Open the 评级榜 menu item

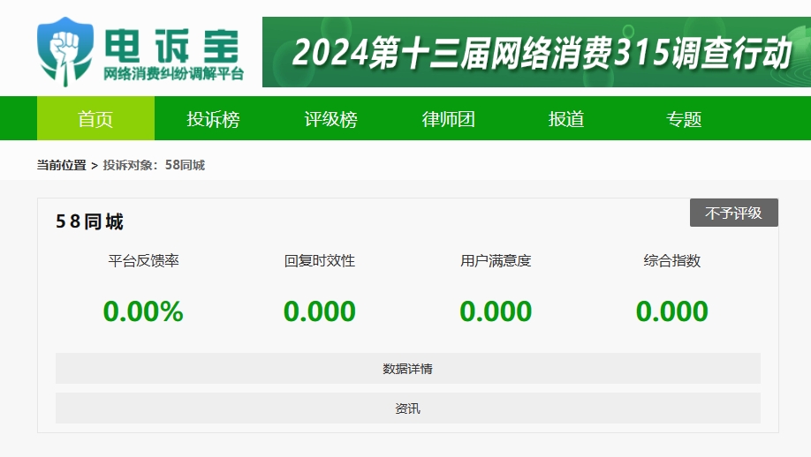pyautogui.click(x=330, y=119)
